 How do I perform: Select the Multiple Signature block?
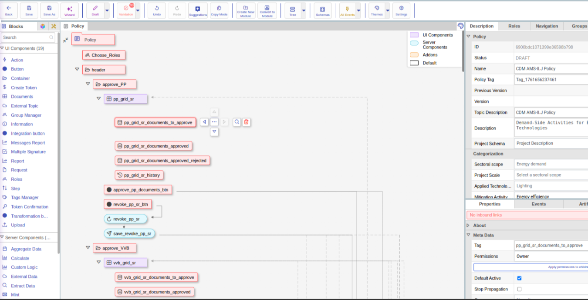click(x=28, y=152)
